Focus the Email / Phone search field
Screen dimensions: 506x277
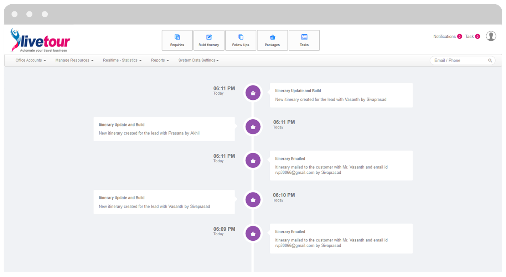pos(463,61)
